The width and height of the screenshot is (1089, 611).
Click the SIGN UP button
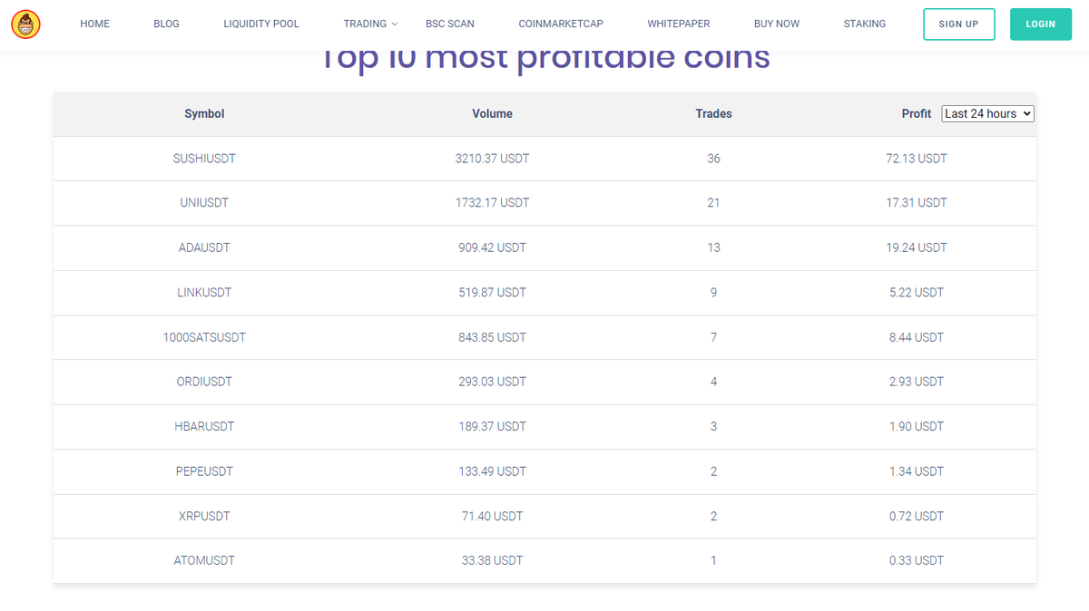(x=958, y=24)
